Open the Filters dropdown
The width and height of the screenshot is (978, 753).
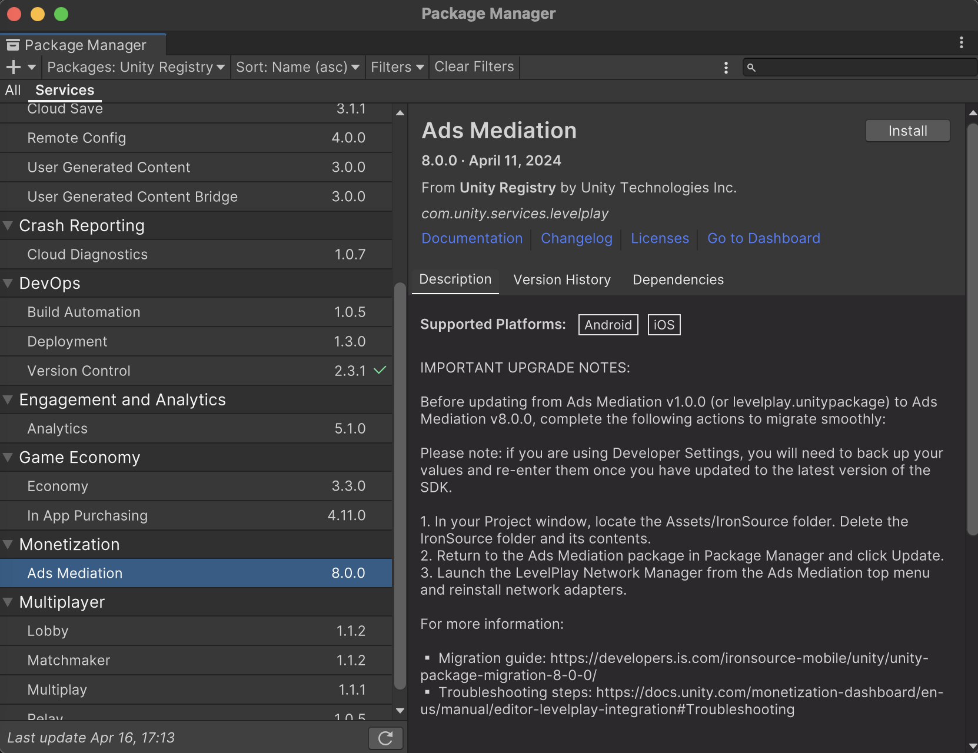click(397, 67)
